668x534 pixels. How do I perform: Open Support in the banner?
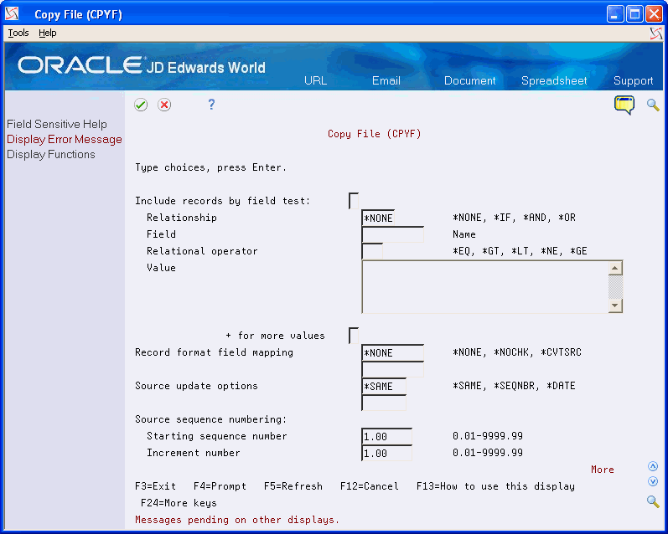pyautogui.click(x=633, y=80)
